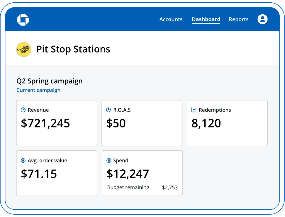Select the $12,247 spend value
This screenshot has height=217, width=285.
pyautogui.click(x=128, y=174)
